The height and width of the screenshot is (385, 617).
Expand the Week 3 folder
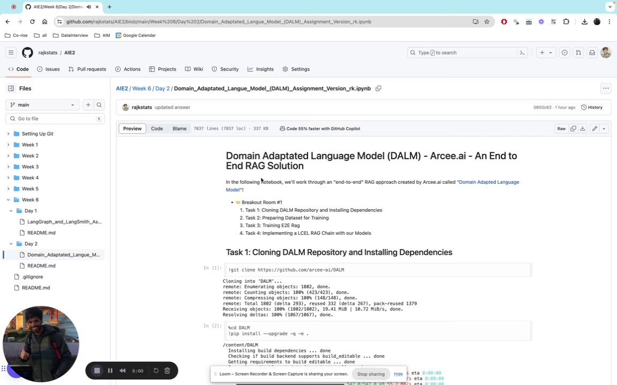tap(8, 167)
